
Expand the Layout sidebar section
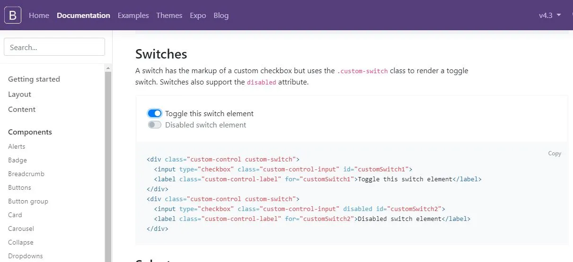tap(19, 94)
